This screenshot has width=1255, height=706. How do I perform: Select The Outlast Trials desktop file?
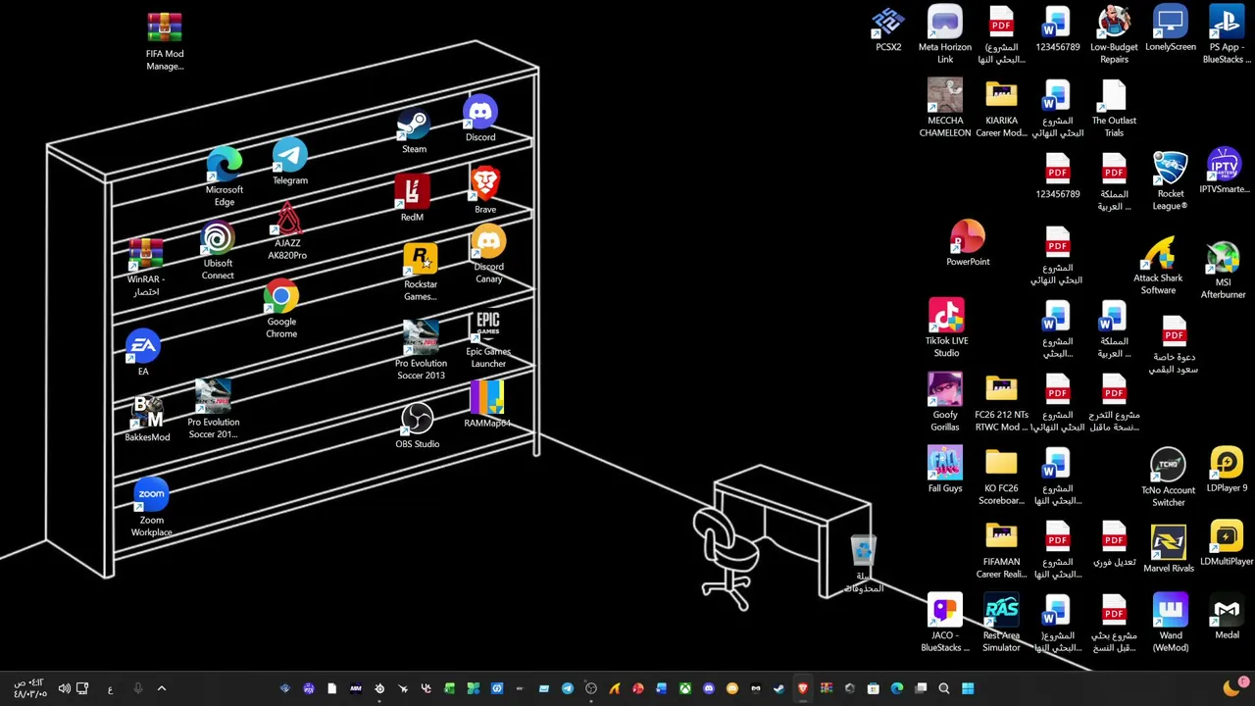tap(1114, 109)
